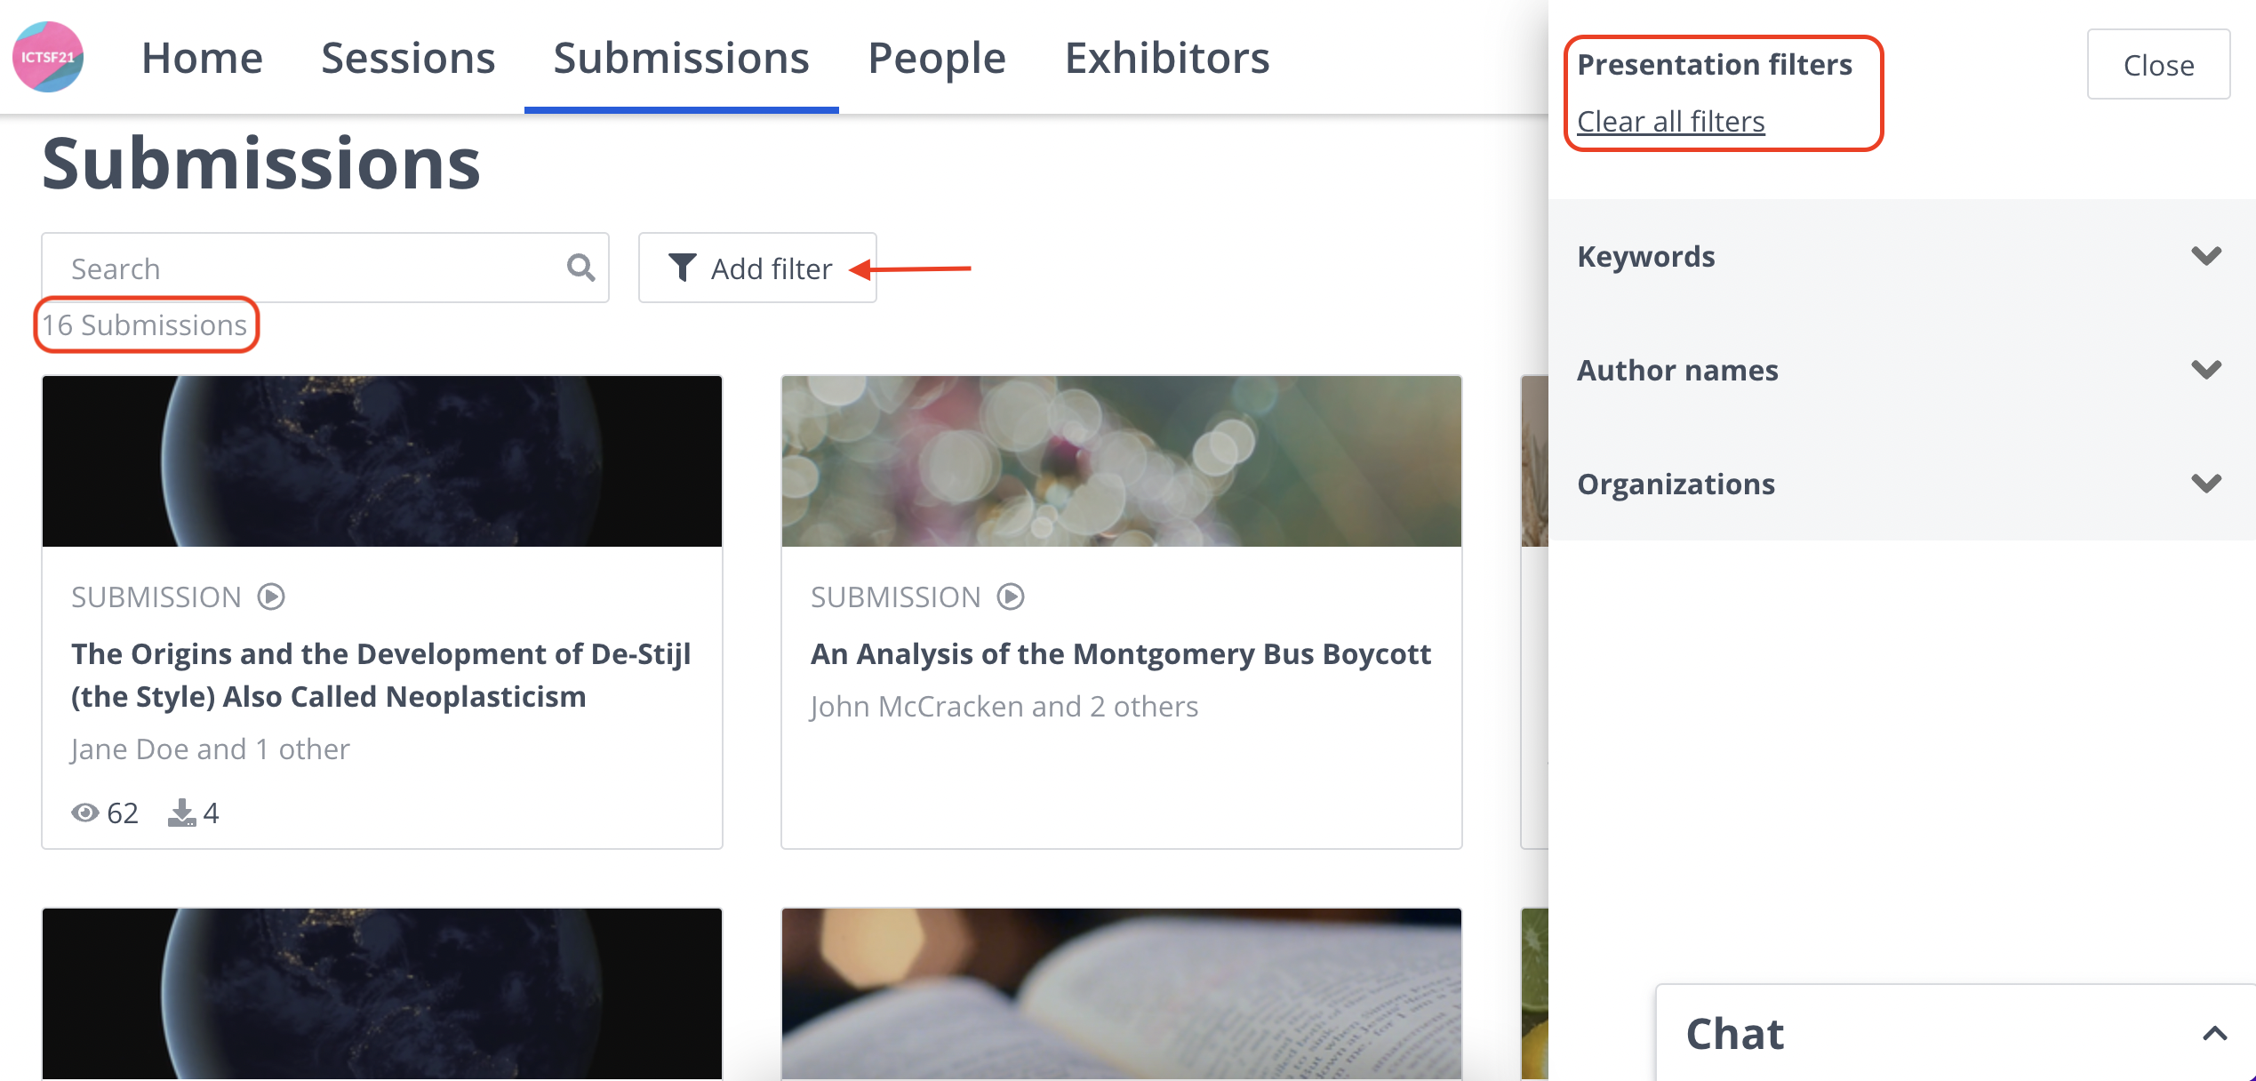The image size is (2256, 1081).
Task: Click the open book thumbnail card
Action: pos(1122,994)
